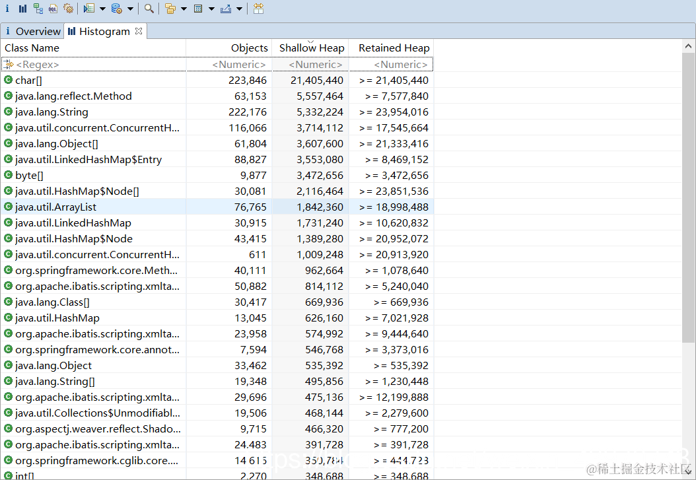
Task: Open the heap dump Overview via toolbar icon
Action: click(7, 9)
